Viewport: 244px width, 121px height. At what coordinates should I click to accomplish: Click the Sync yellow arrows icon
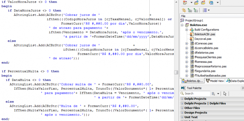coord(184,10)
